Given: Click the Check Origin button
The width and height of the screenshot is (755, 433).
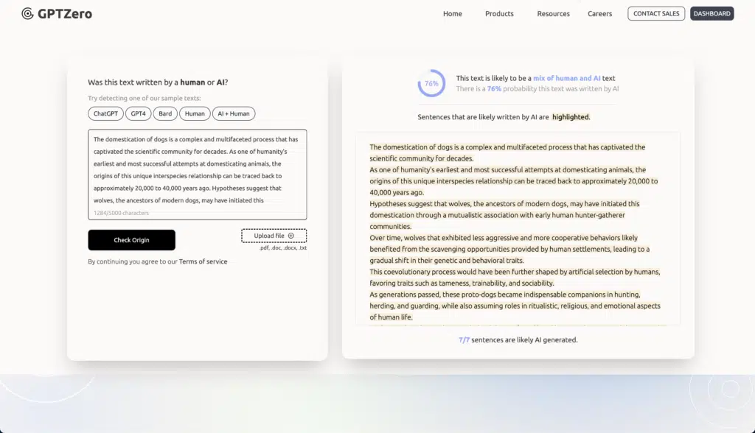Looking at the screenshot, I should tap(131, 239).
